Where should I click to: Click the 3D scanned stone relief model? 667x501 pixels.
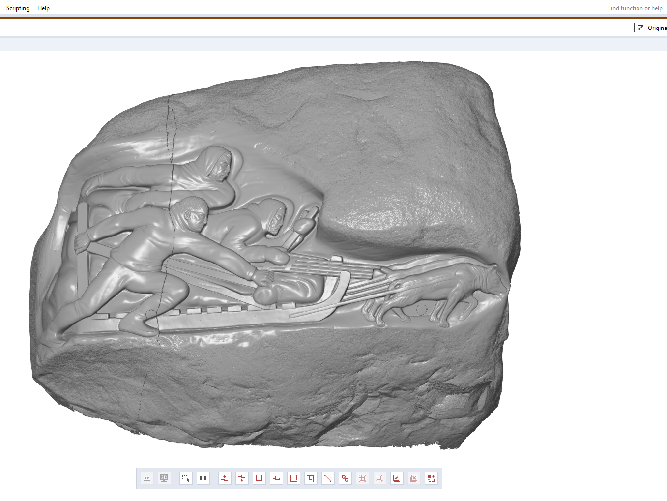[275, 256]
